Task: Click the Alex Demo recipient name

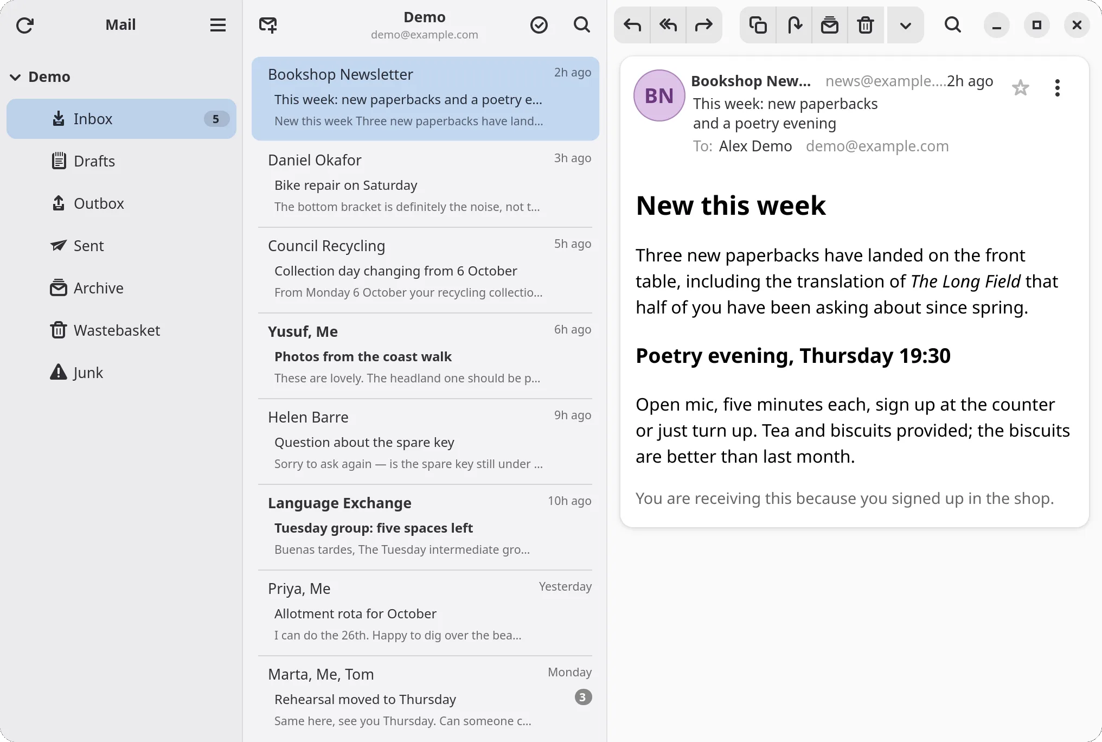Action: (x=755, y=146)
